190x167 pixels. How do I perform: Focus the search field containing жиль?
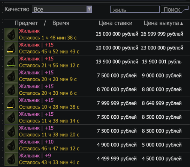click(135, 9)
